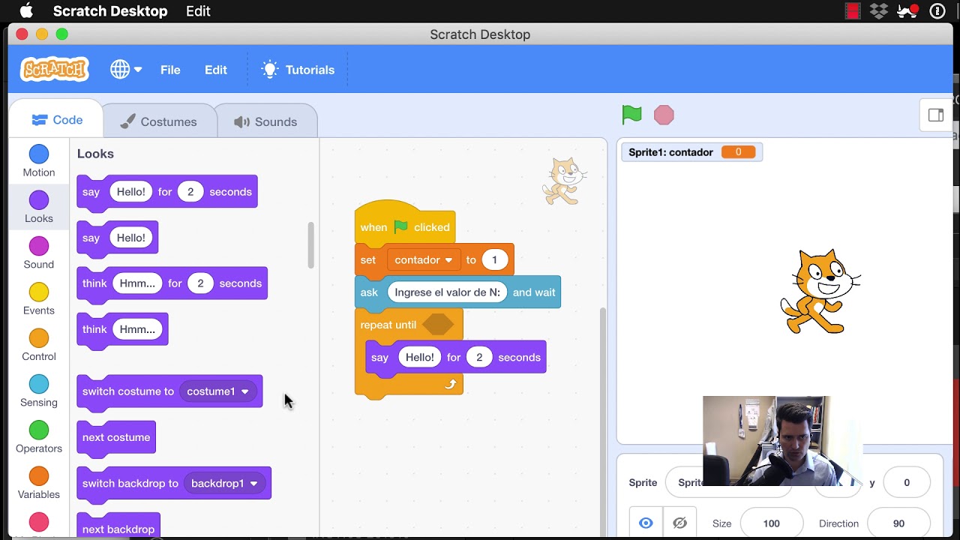The width and height of the screenshot is (960, 540).
Task: Open the backdrop1 dropdown in switch backdrop block
Action: click(223, 483)
